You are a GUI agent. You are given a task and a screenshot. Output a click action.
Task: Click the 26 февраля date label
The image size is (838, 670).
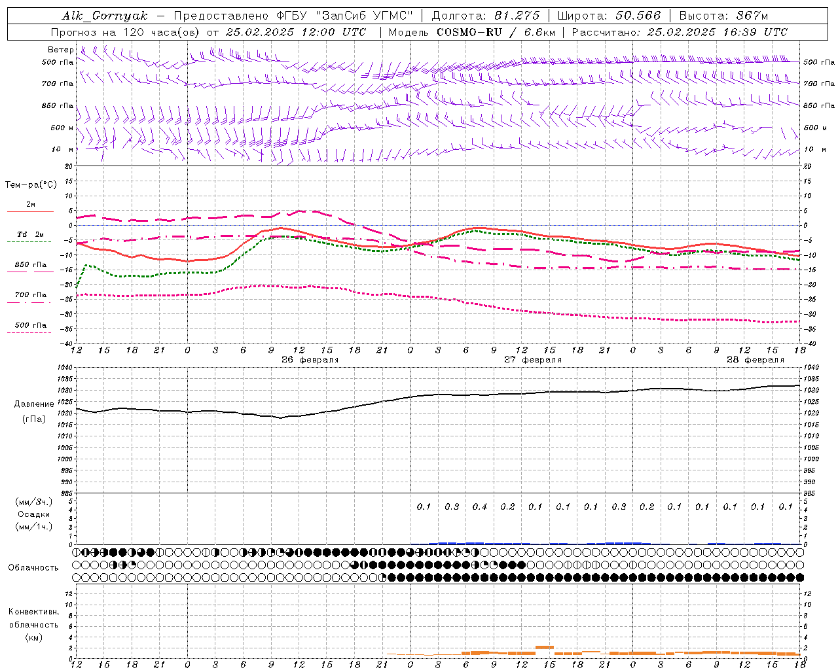pos(310,360)
